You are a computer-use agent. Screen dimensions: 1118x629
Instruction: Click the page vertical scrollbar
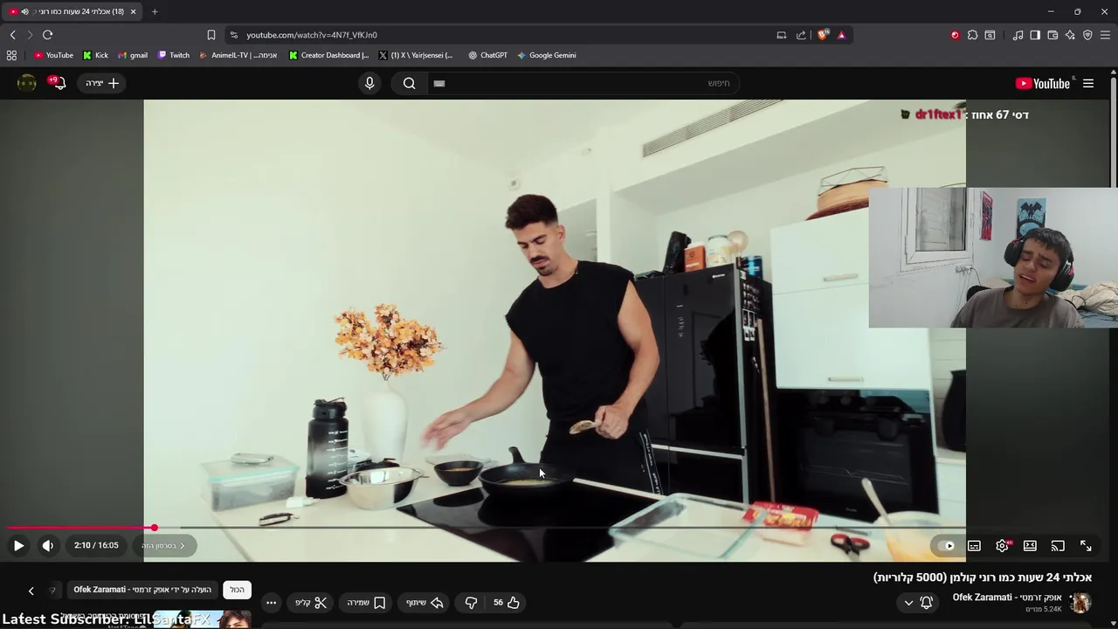pyautogui.click(x=1114, y=131)
